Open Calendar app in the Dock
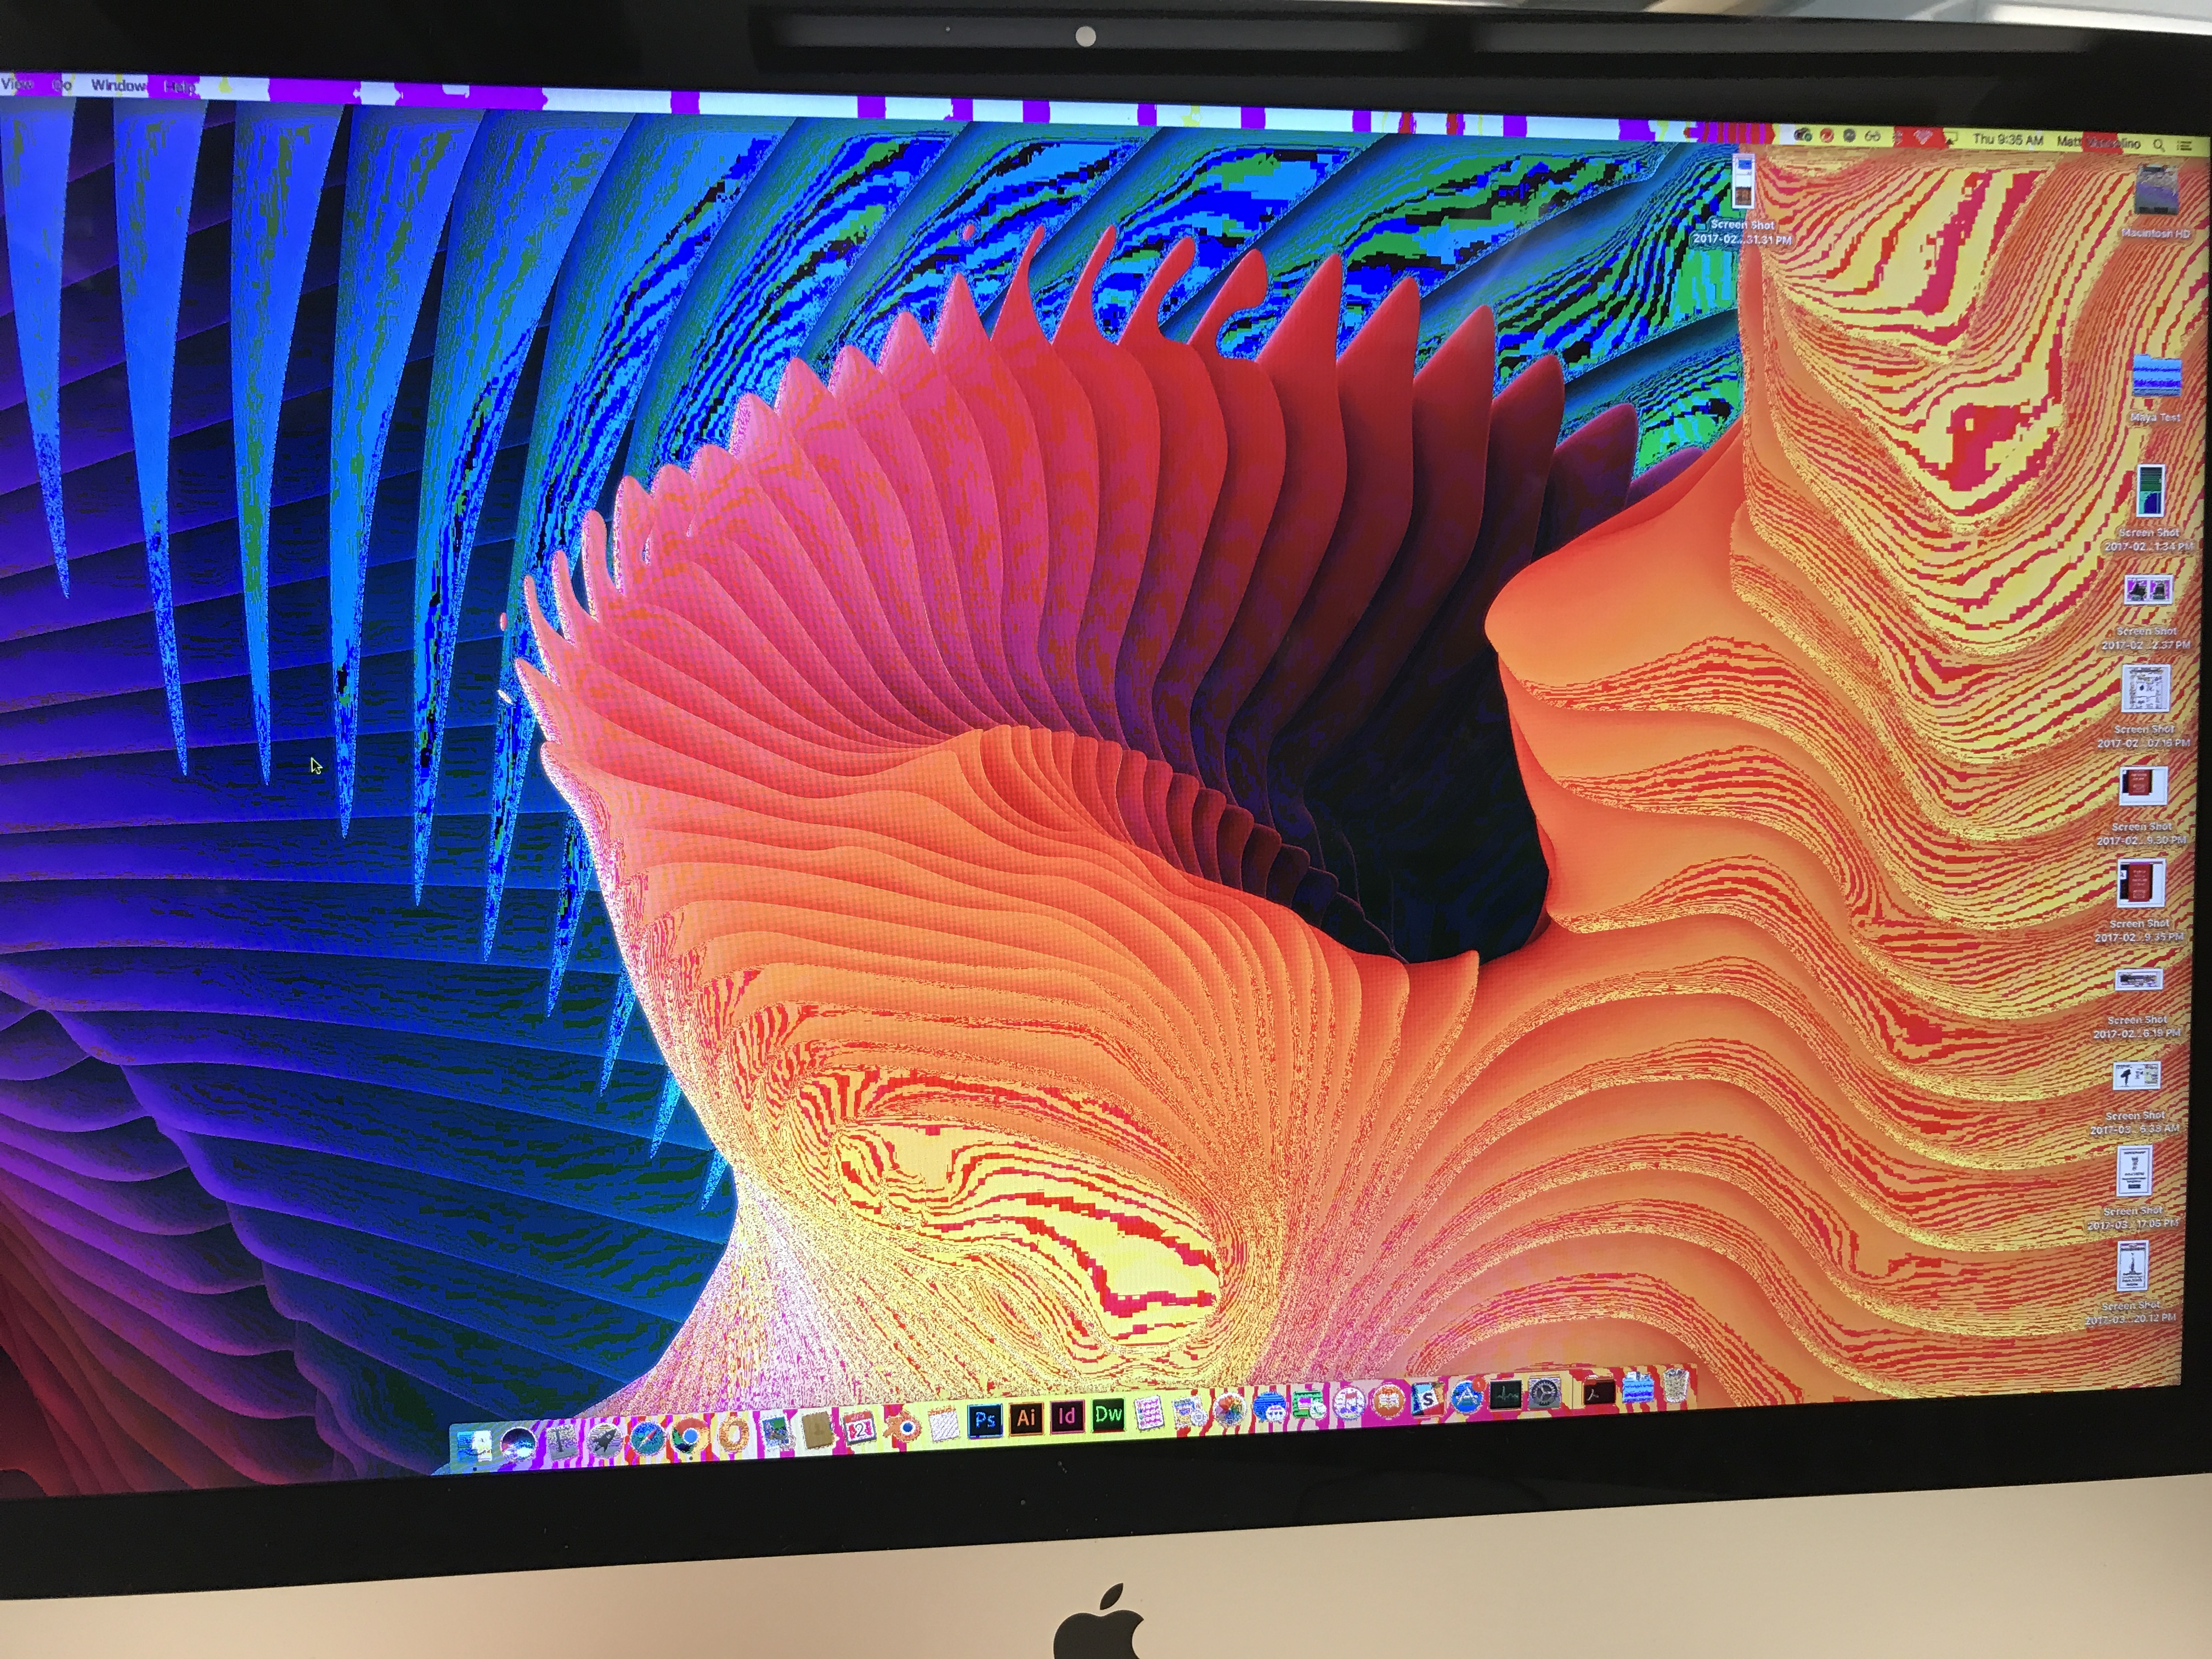2212x1659 pixels. [861, 1428]
